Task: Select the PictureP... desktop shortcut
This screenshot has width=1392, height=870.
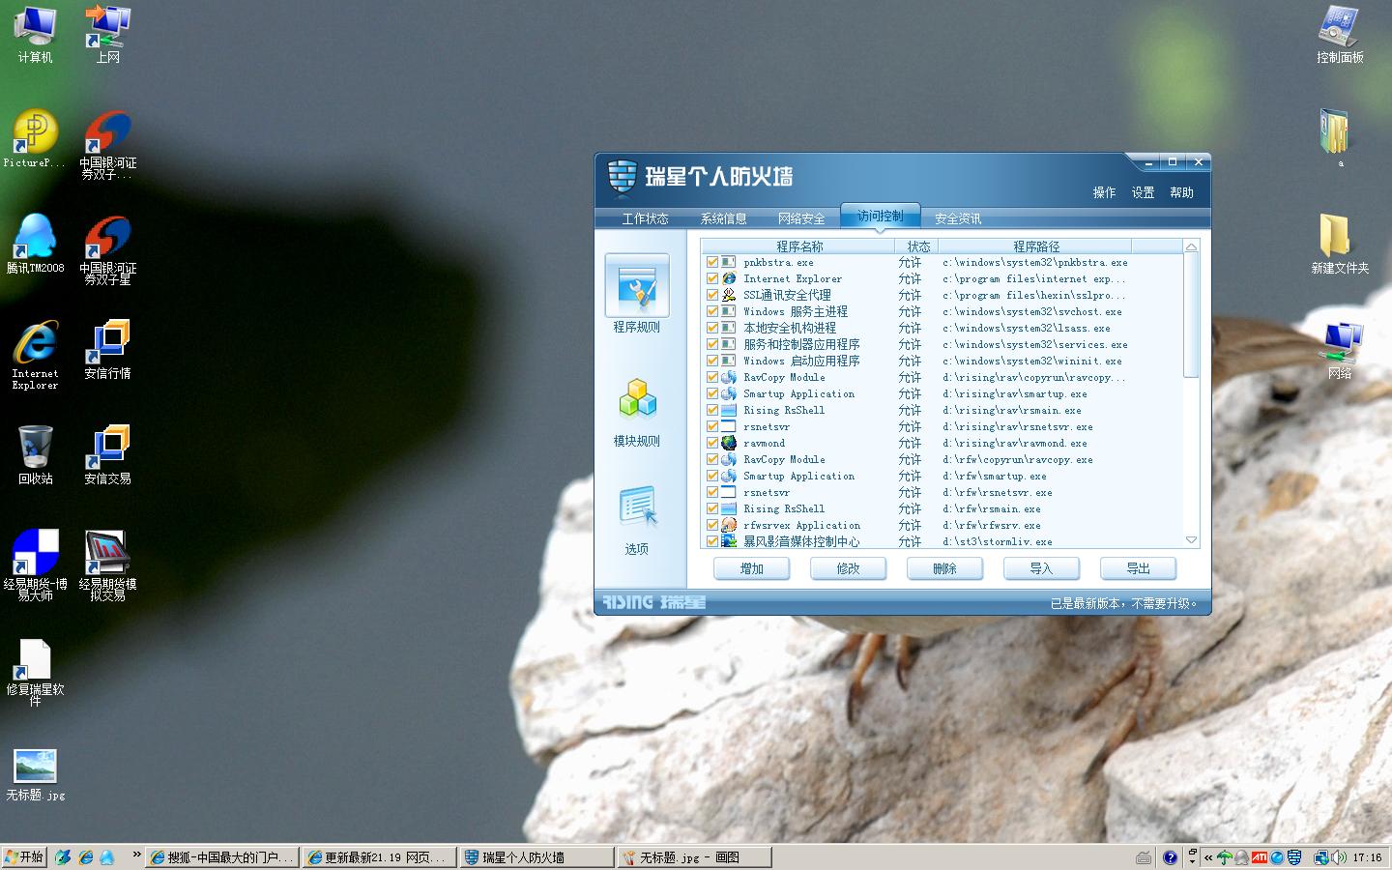Action: [x=34, y=139]
